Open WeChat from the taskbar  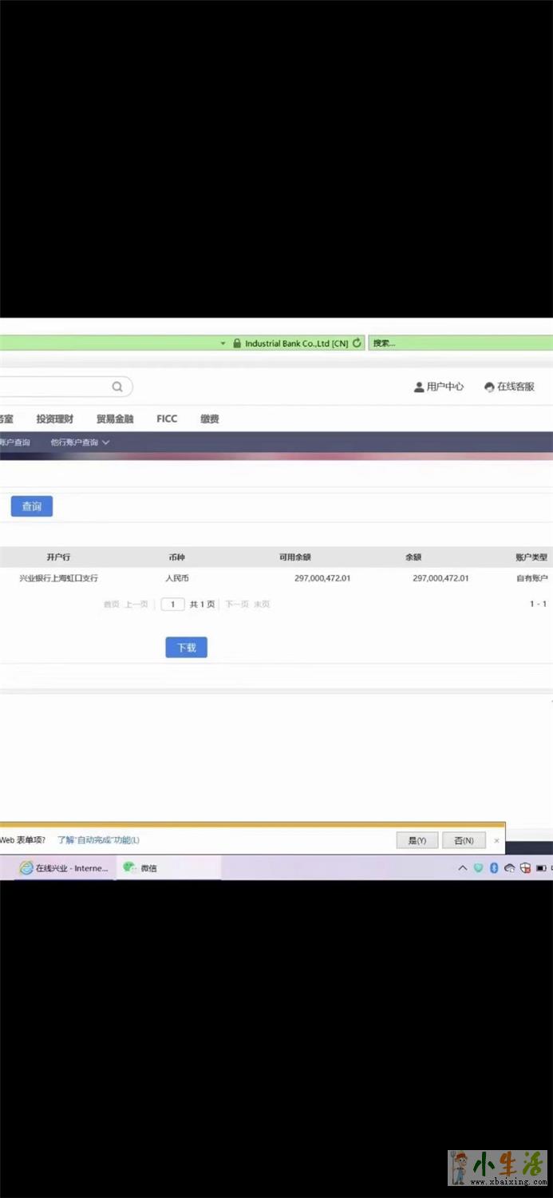140,868
